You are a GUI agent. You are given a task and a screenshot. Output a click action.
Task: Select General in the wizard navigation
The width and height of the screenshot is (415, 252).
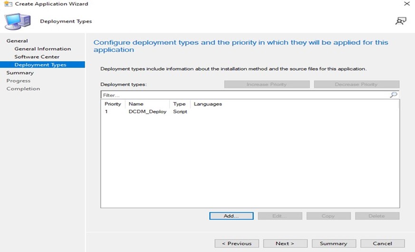[17, 41]
